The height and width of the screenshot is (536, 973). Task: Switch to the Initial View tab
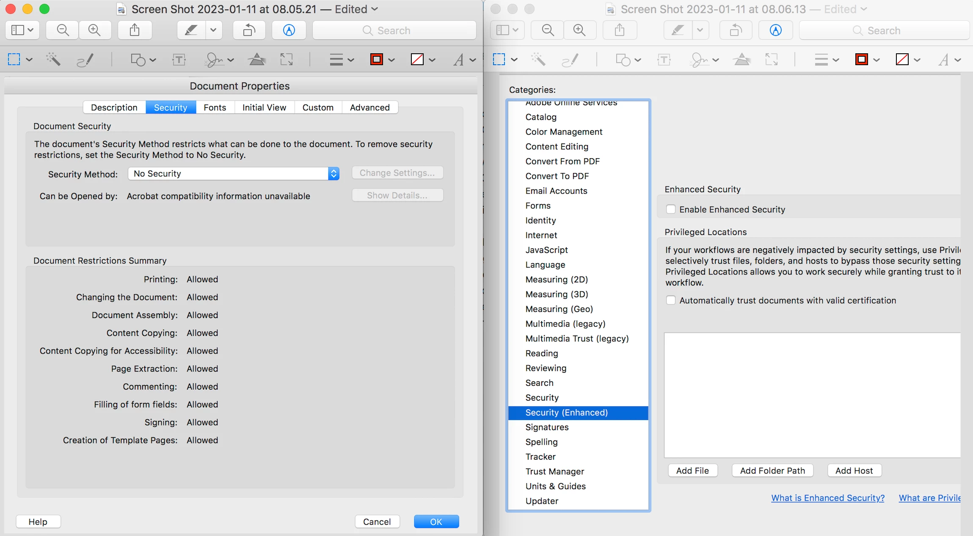264,107
